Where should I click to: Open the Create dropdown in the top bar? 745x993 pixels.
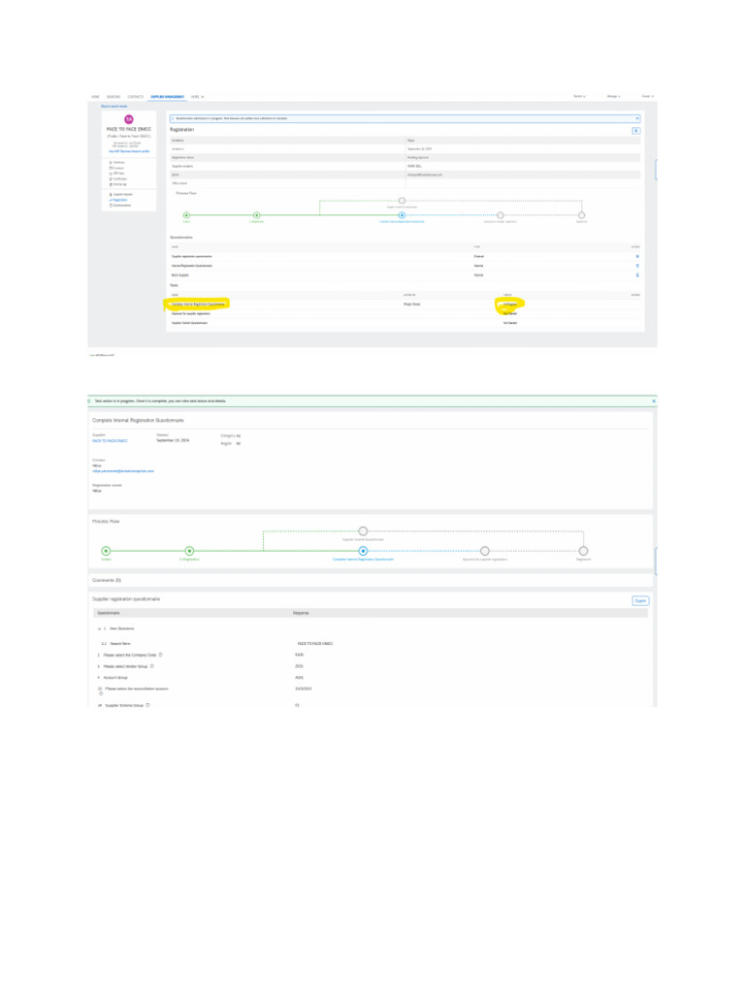pyautogui.click(x=647, y=97)
